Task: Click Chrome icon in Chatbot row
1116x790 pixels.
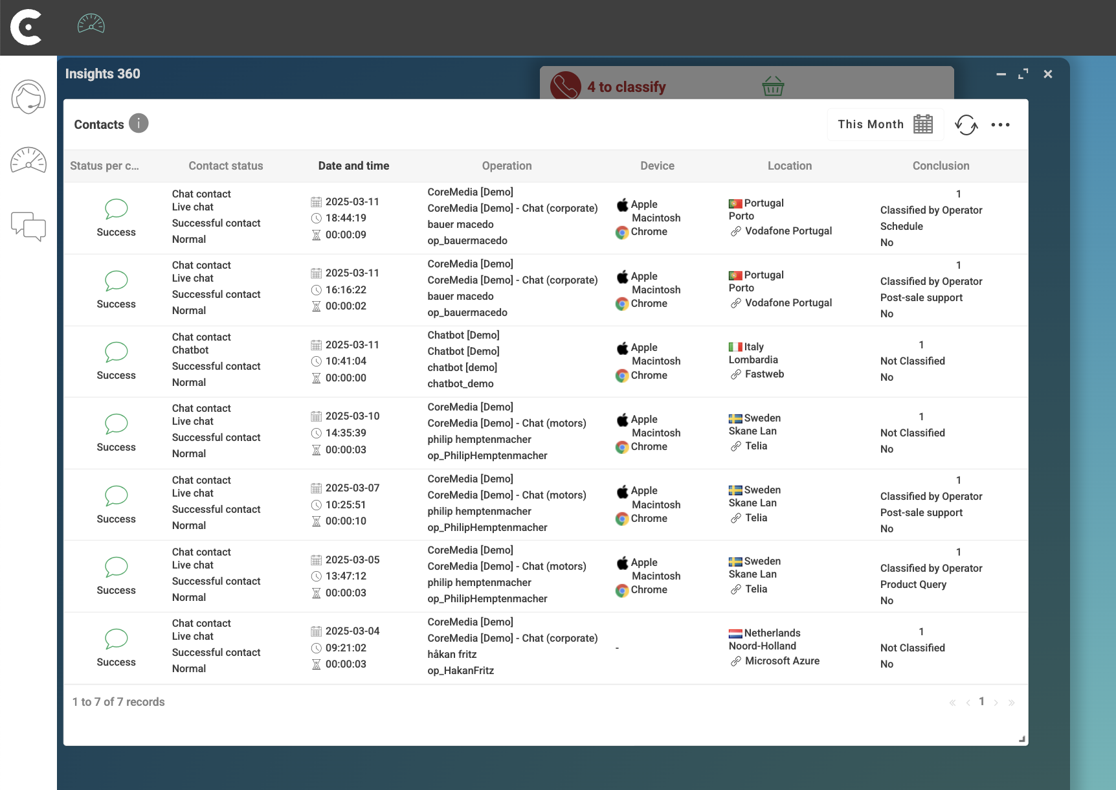Action: 622,376
